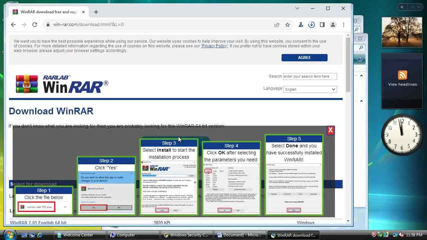Select the WinRAR download browser tab
This screenshot has height=240, width=427.
tap(49, 12)
